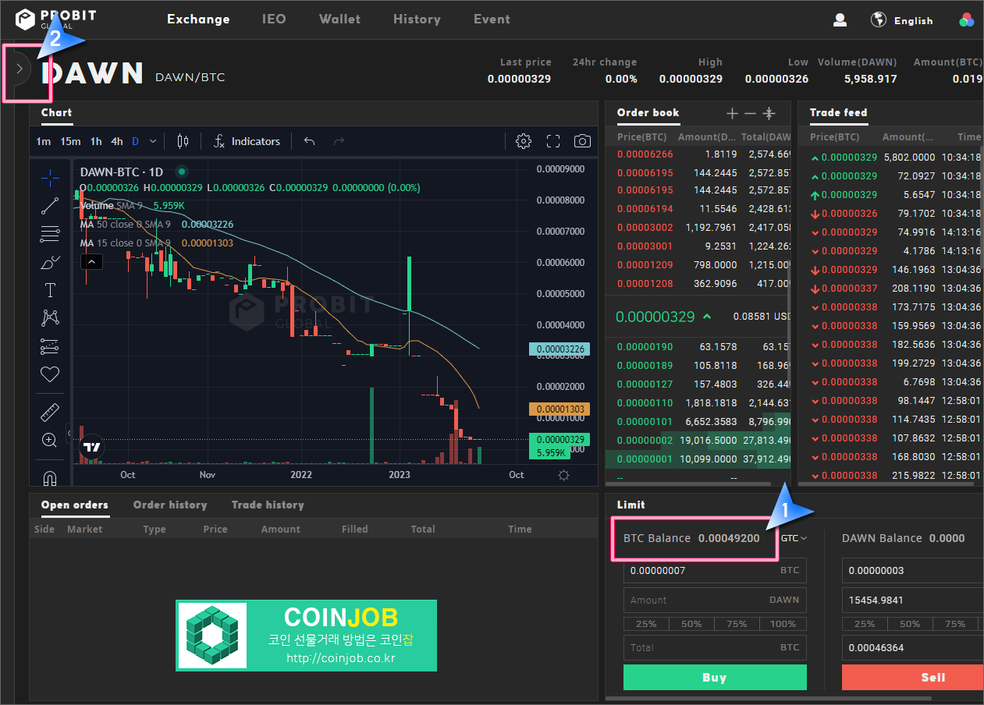Select the brush drawing tool
984x705 pixels.
point(50,262)
